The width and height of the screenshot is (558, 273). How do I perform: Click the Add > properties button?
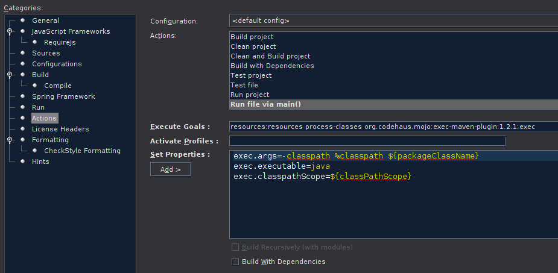tap(171, 169)
